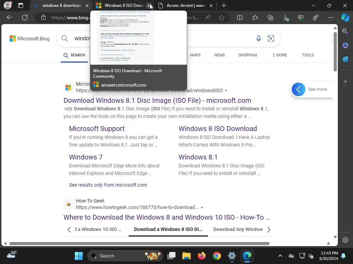Open split screen icon
Viewport: 353px width, 264px height.
(240, 18)
